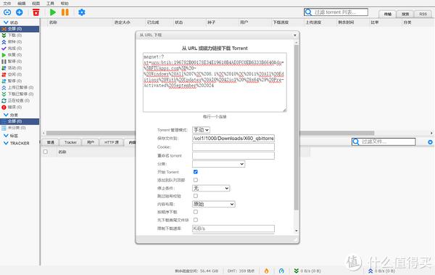
Task: Expand the 标签 tags section in sidebar
Action: click(x=6, y=136)
